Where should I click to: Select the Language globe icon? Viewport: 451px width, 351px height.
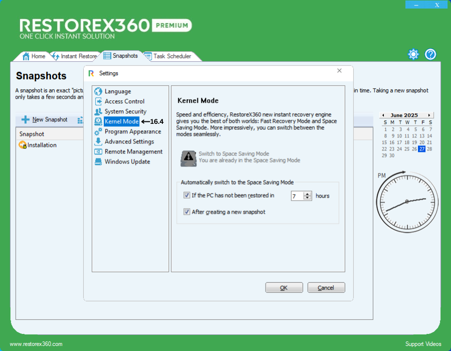[98, 91]
